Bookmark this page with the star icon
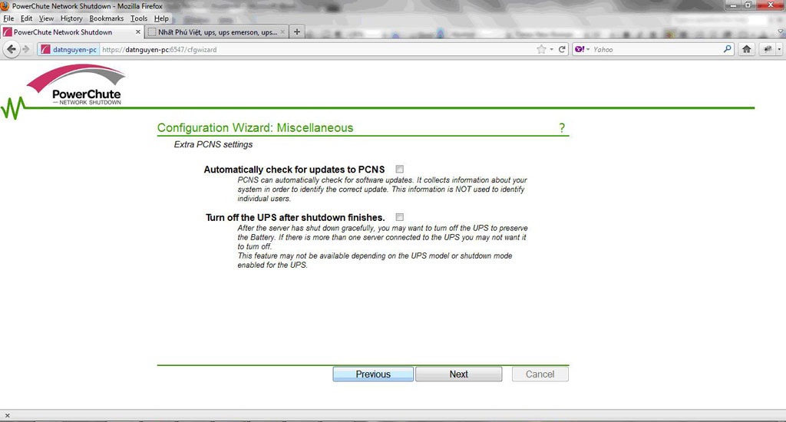 541,49
